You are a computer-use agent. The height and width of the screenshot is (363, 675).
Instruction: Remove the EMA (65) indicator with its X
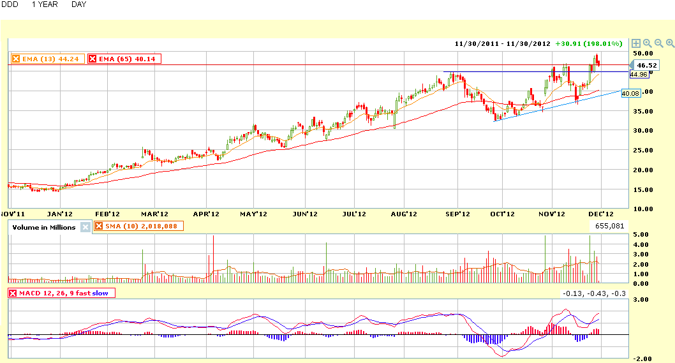pyautogui.click(x=92, y=59)
